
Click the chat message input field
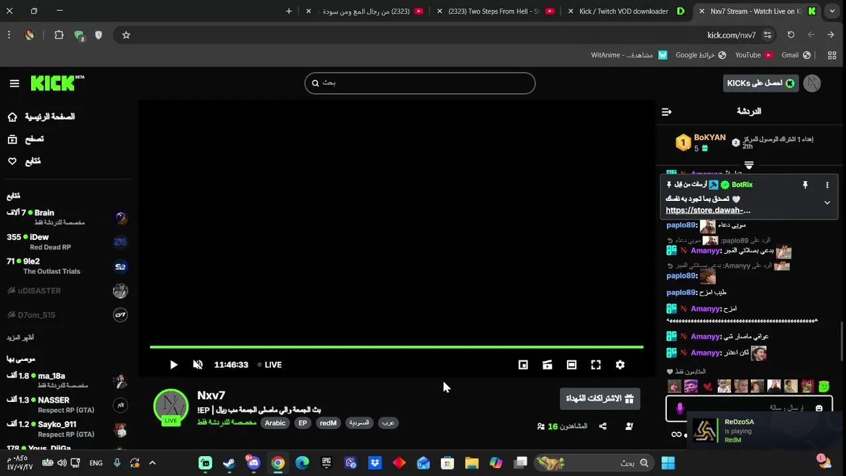[x=749, y=409]
